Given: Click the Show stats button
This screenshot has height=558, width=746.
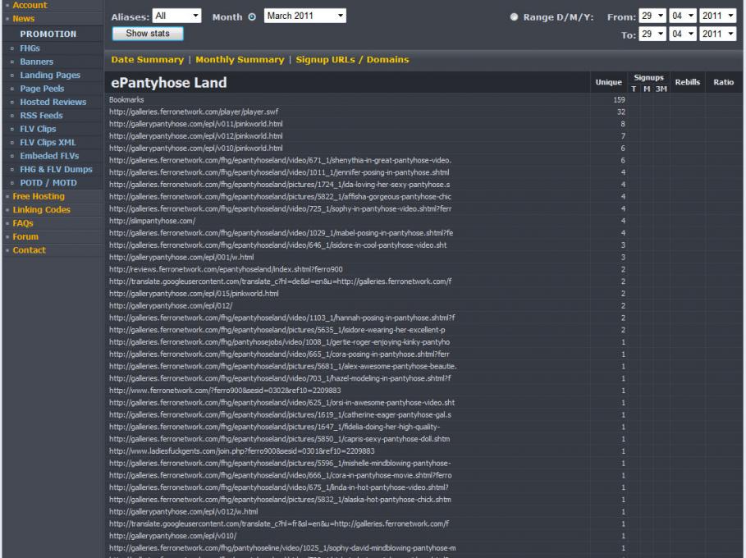Looking at the screenshot, I should [148, 34].
